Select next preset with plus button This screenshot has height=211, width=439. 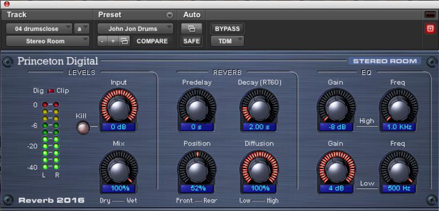point(113,41)
